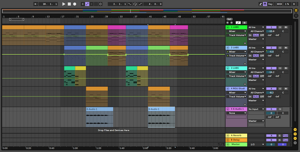300x152 pixels.
Task: Click 2 LABS volume value -5.0
Action: (x=271, y=52)
